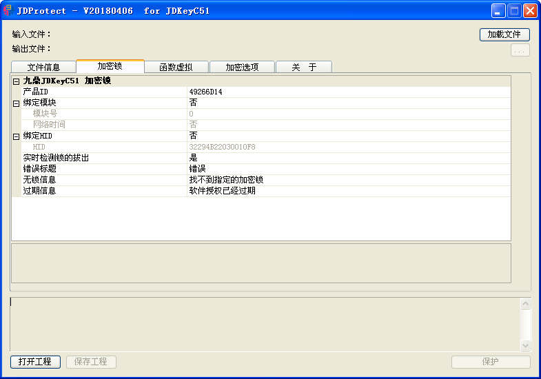Viewport: 541px width, 379px height.
Task: Switch to the 加密选项 tab
Action: tap(242, 67)
